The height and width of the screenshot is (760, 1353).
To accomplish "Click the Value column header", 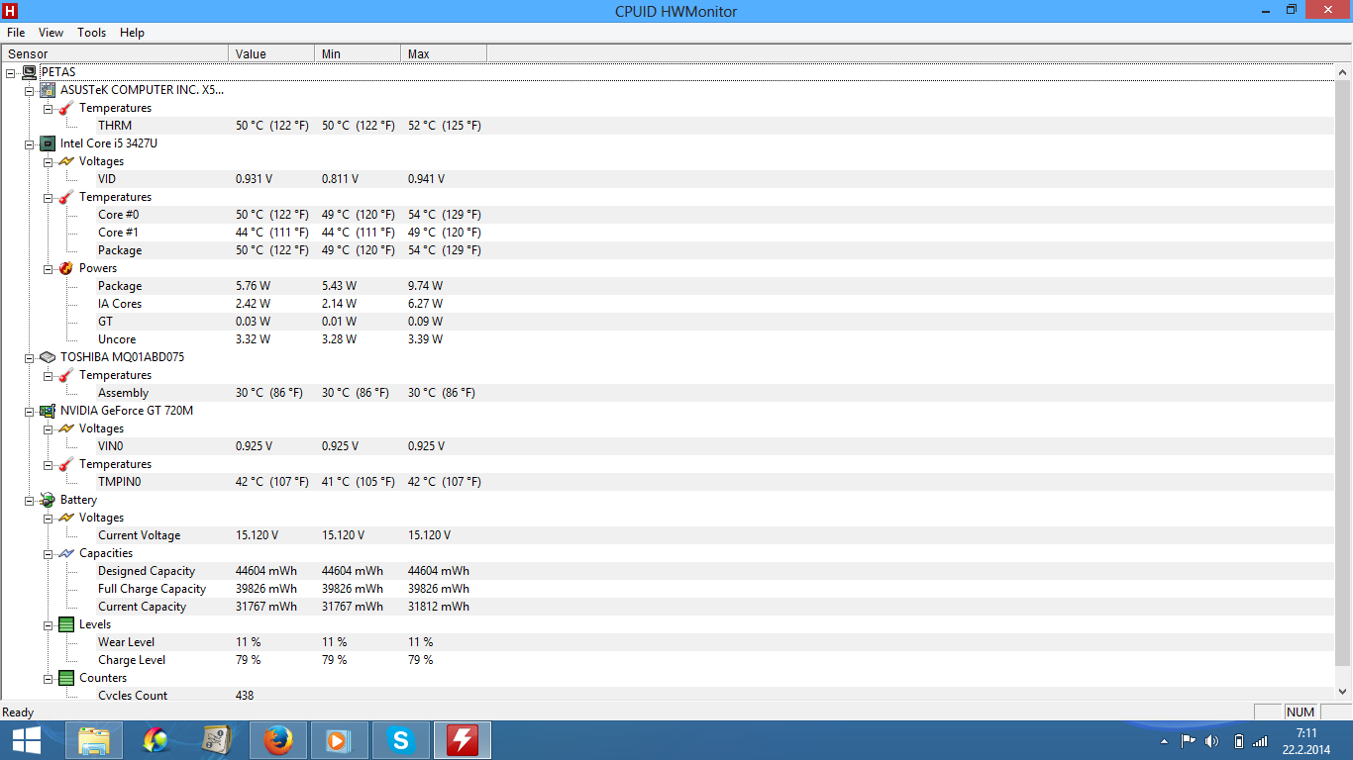I will (271, 53).
